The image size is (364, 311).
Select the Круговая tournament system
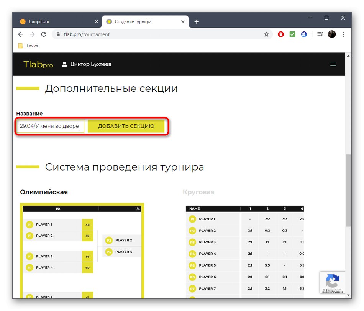[x=199, y=192]
